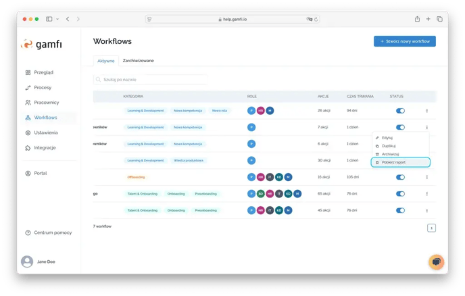Open three-dot menu of the 16 akcji row
Screen dimensions: 465x296
coord(426,177)
